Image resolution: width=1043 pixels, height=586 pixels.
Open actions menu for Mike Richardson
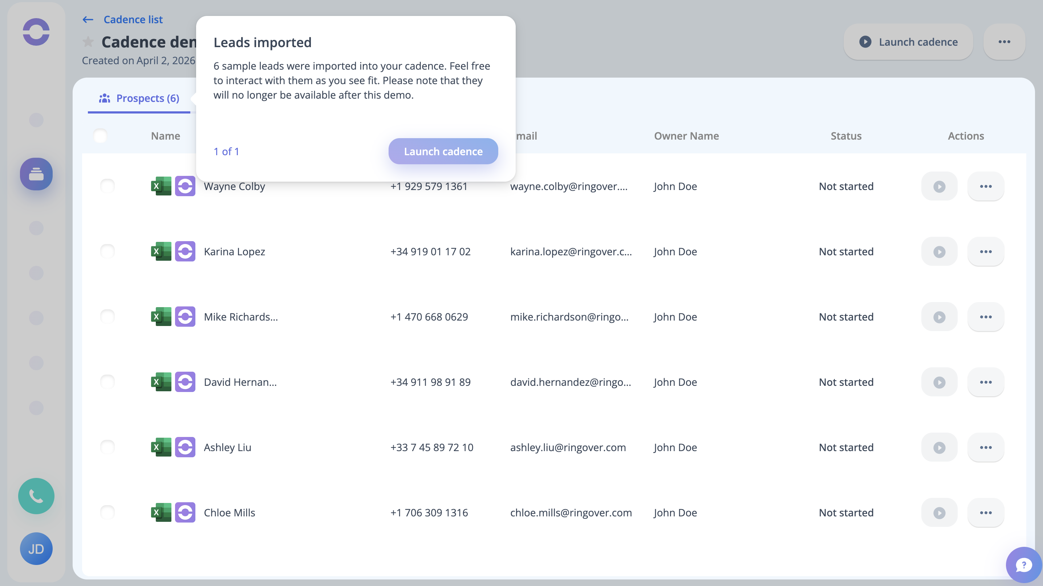[986, 317]
